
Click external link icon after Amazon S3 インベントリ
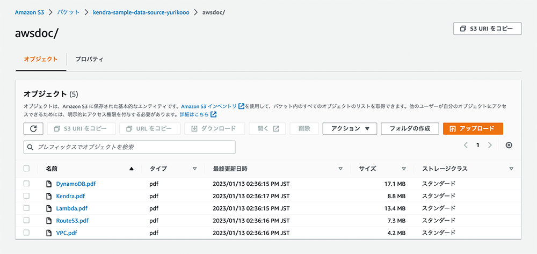tap(241, 106)
